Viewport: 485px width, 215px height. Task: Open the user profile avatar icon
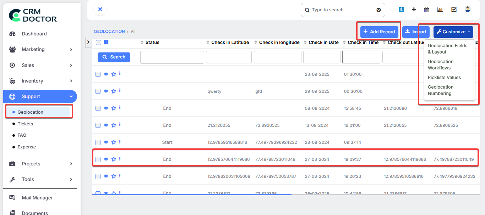(x=467, y=9)
